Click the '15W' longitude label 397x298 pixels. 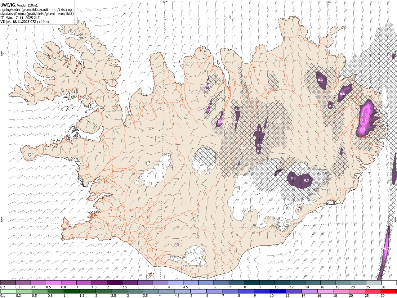(328, 2)
